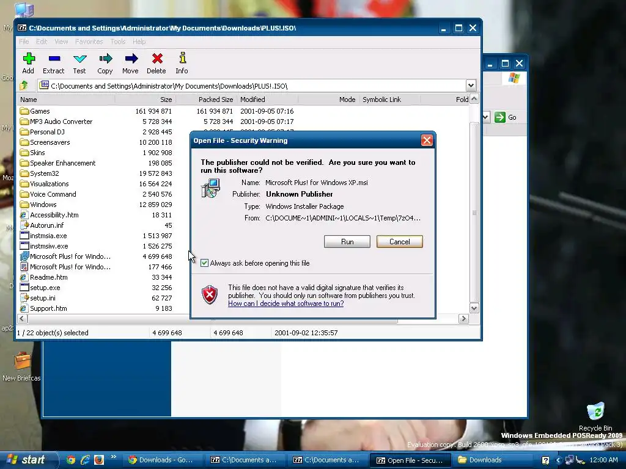The image size is (626, 469).
Task: Click the vertical scrollbar up arrow
Action: click(x=474, y=99)
